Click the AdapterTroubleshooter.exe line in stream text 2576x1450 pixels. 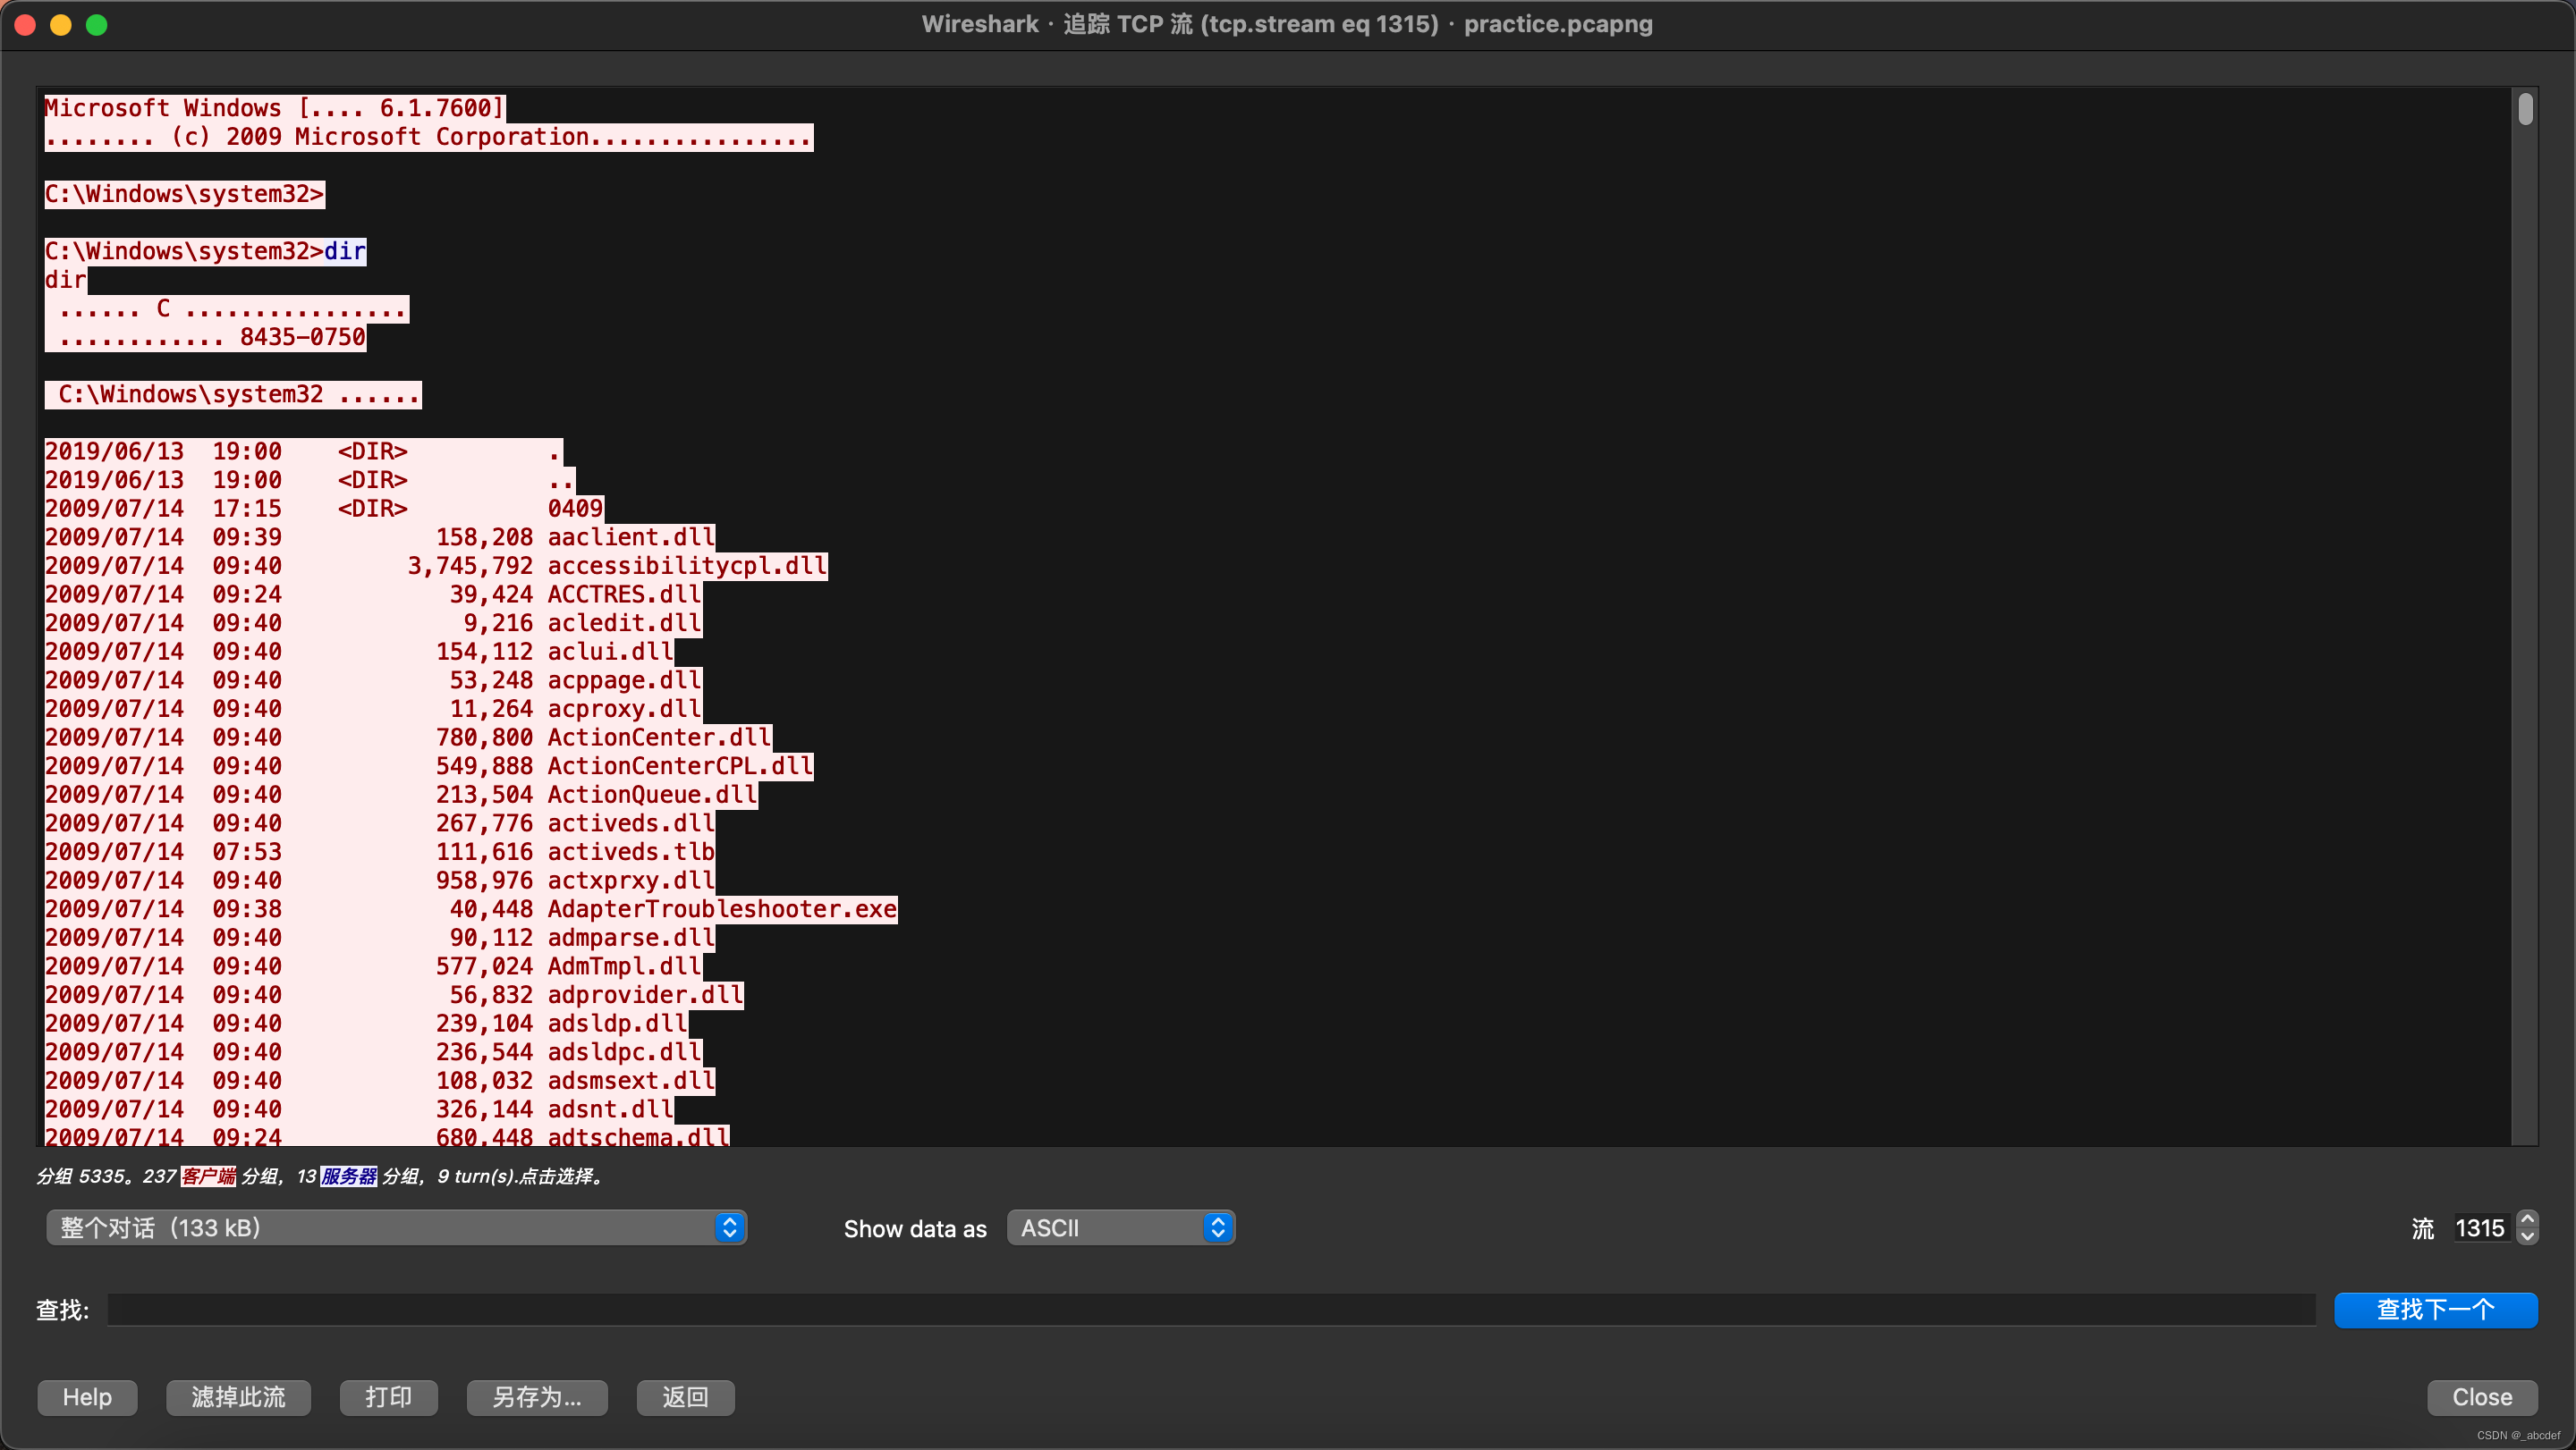pyautogui.click(x=720, y=908)
